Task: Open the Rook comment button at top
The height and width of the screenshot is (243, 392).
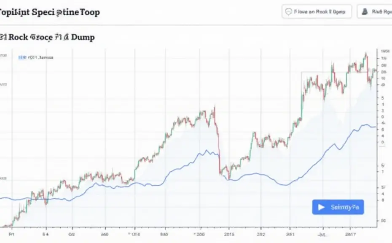Action: [x=317, y=11]
